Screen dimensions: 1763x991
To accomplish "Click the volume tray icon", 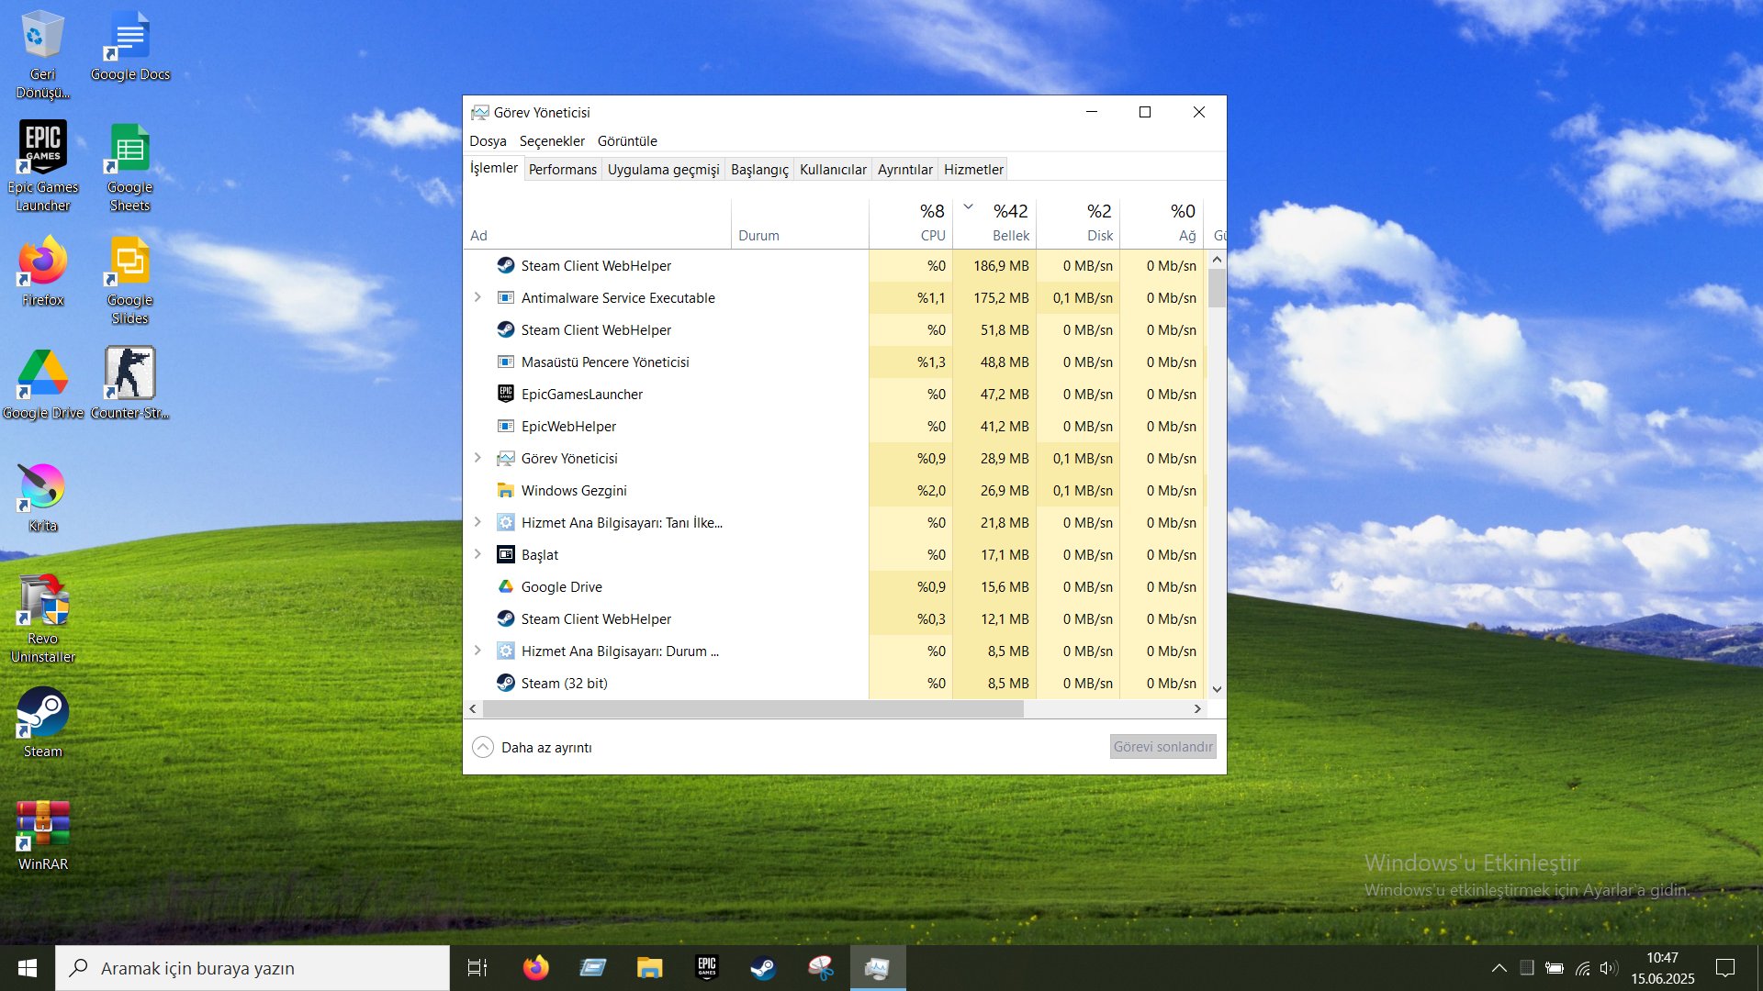I will (x=1609, y=968).
